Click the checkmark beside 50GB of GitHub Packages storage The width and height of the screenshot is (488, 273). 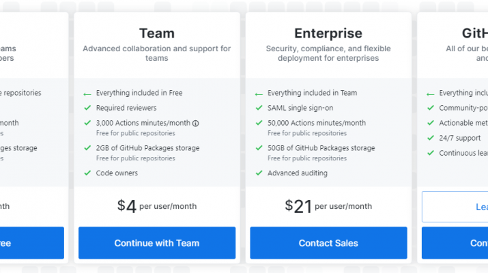pos(259,147)
